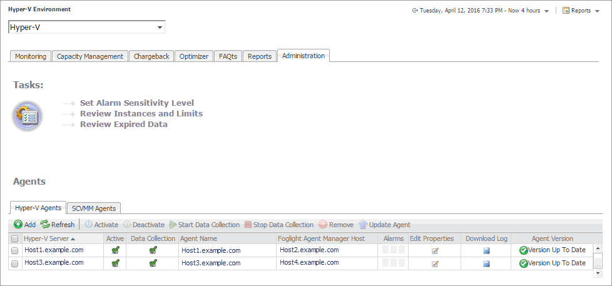The height and width of the screenshot is (286, 612).
Task: Click agents table scrollbar up arrow
Action: 597,248
